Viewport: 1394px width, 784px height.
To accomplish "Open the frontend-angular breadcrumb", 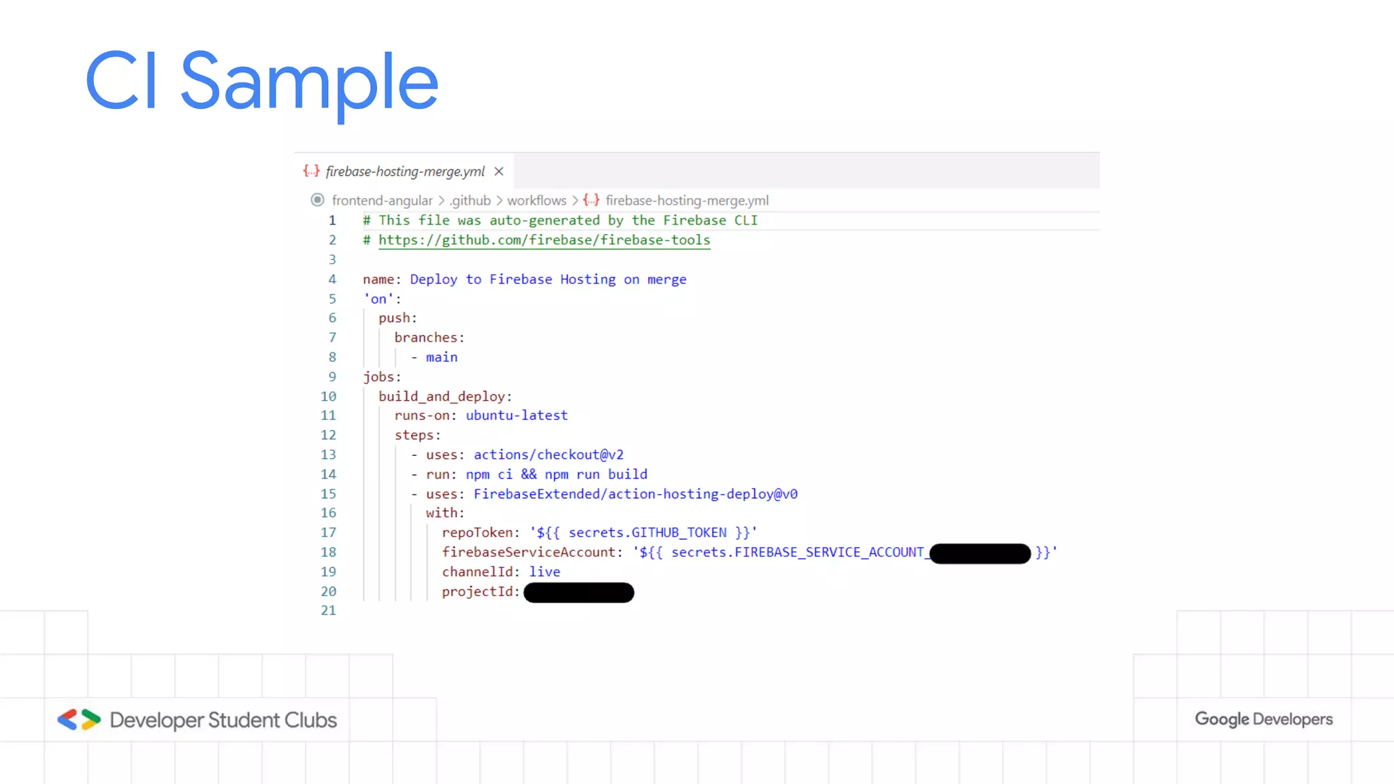I will click(382, 201).
